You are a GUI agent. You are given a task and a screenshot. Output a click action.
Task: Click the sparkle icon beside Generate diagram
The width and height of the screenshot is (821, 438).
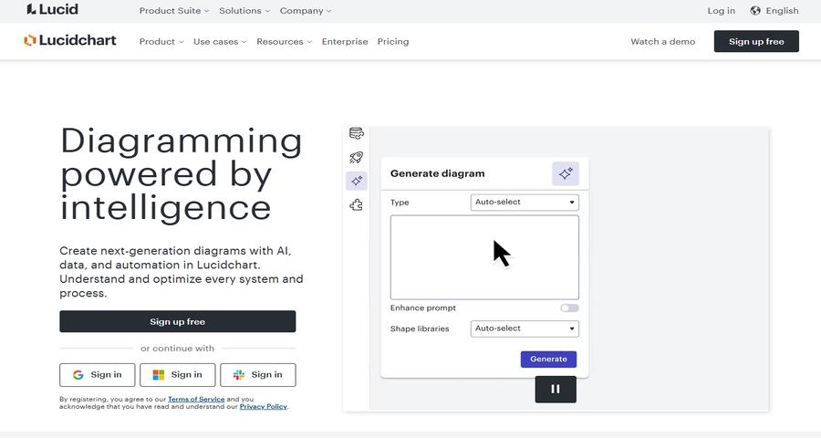pos(565,173)
